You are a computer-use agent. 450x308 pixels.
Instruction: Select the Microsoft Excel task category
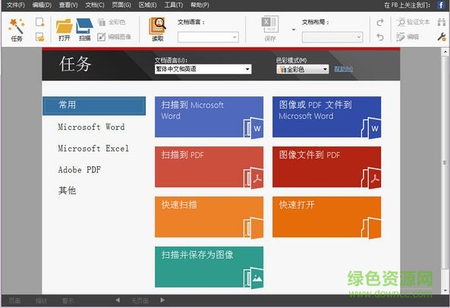click(x=93, y=148)
